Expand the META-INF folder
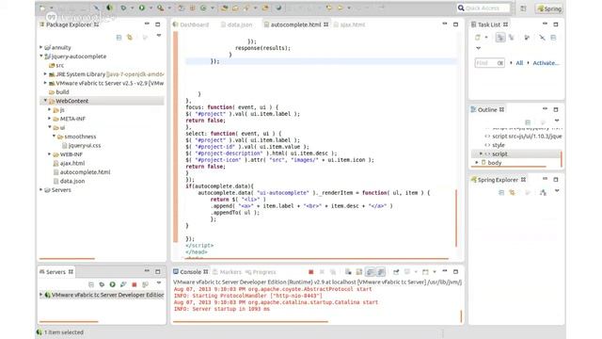 (x=50, y=119)
